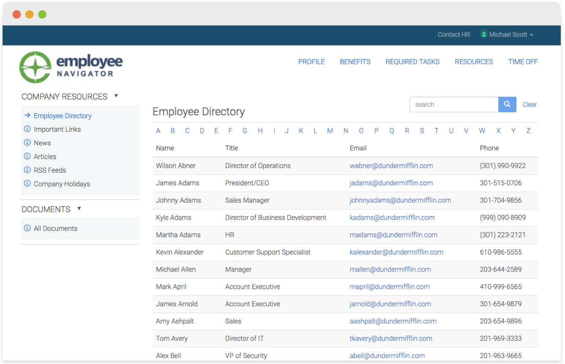Click the blue magnifying glass search icon

point(507,104)
